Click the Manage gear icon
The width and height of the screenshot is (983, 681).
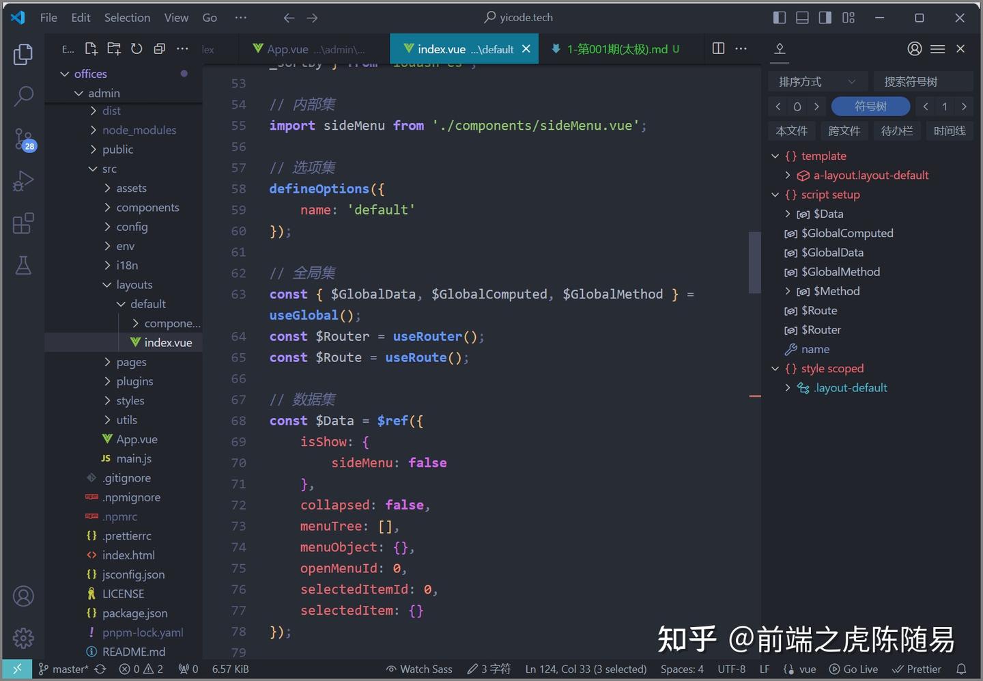coord(23,637)
